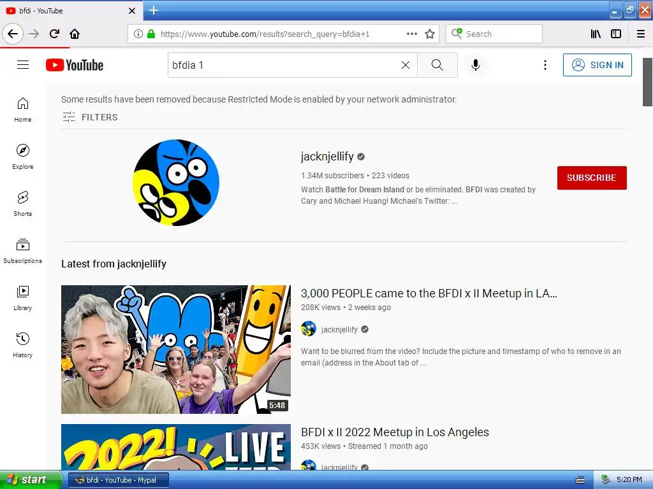Open jacknjellify link under the 3,000 PEOPLE video

[339, 329]
